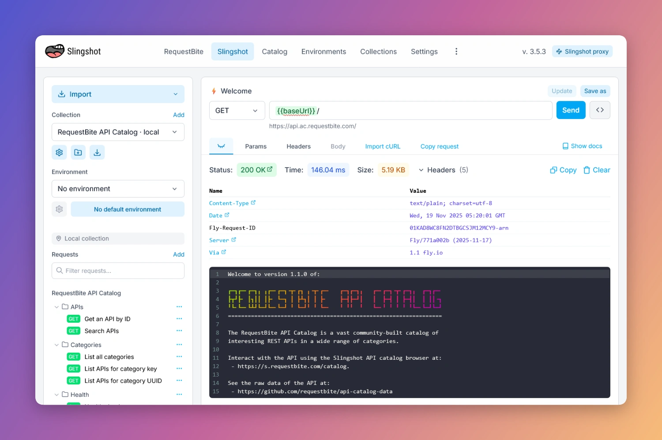Click the slingshot icon tab above the response
Screen dimensions: 662x440
coord(221,146)
